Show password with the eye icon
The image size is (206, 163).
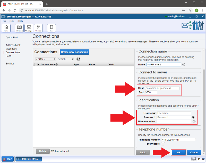[x=194, y=117]
